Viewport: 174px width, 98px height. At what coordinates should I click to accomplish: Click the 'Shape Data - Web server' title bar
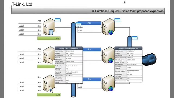click(x=128, y=48)
